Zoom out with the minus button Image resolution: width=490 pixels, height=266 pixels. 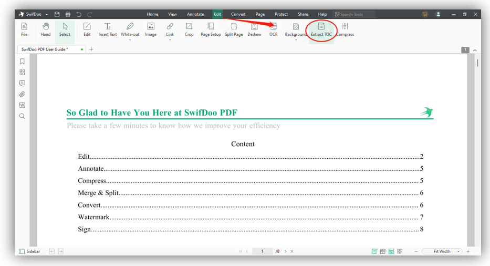[416, 251]
